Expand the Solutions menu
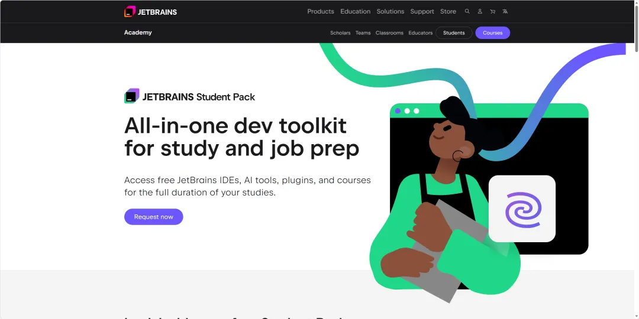Viewport: 639px width, 319px height. click(x=390, y=11)
